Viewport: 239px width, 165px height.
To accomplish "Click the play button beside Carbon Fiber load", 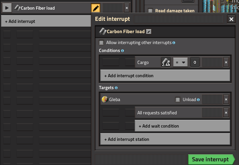I will [x=7, y=8].
